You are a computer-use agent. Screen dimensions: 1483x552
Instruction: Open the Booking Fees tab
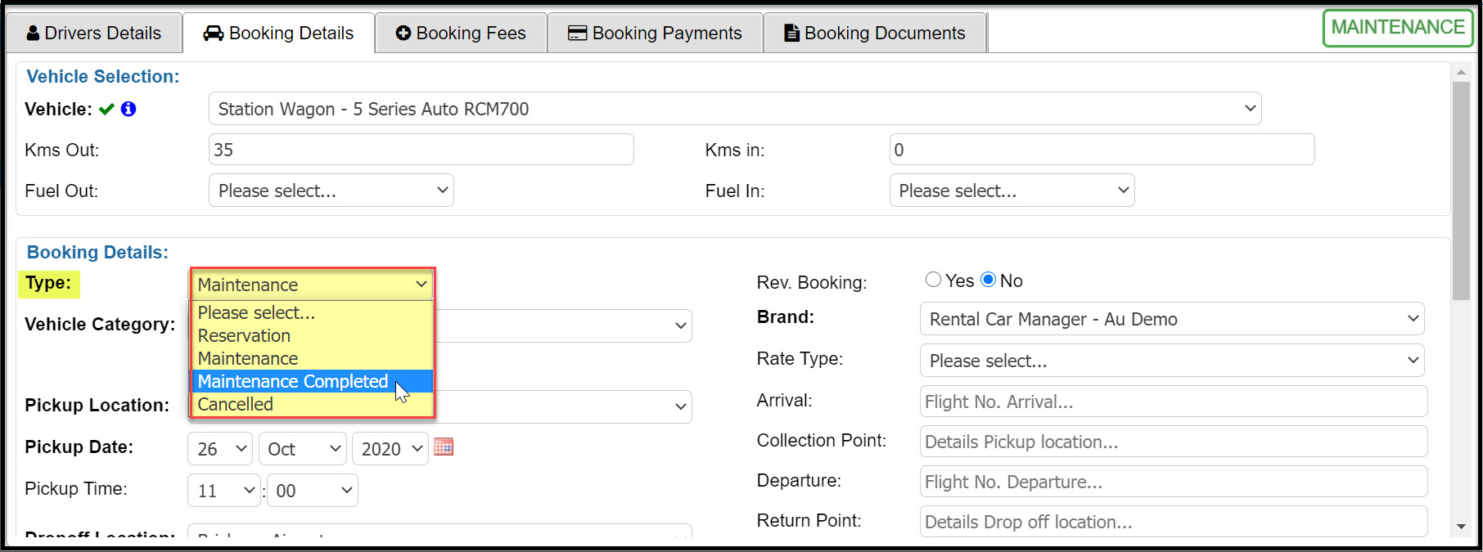click(x=461, y=34)
